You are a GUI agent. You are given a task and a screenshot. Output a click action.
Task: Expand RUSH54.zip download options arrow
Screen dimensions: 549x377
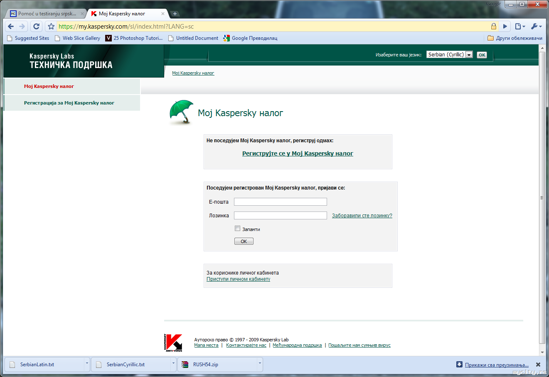pyautogui.click(x=260, y=364)
